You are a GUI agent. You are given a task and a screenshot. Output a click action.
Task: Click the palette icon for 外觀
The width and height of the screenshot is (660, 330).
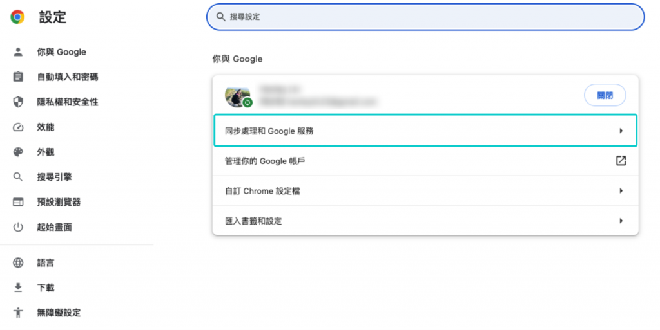click(18, 152)
